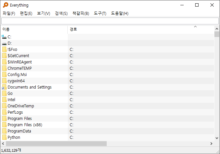220x154 pixels.
Task: Select the C: drive name
Action: [x=9, y=37]
